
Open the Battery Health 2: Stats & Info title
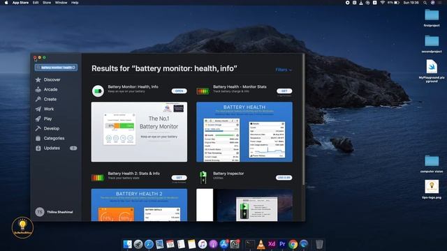(133, 174)
